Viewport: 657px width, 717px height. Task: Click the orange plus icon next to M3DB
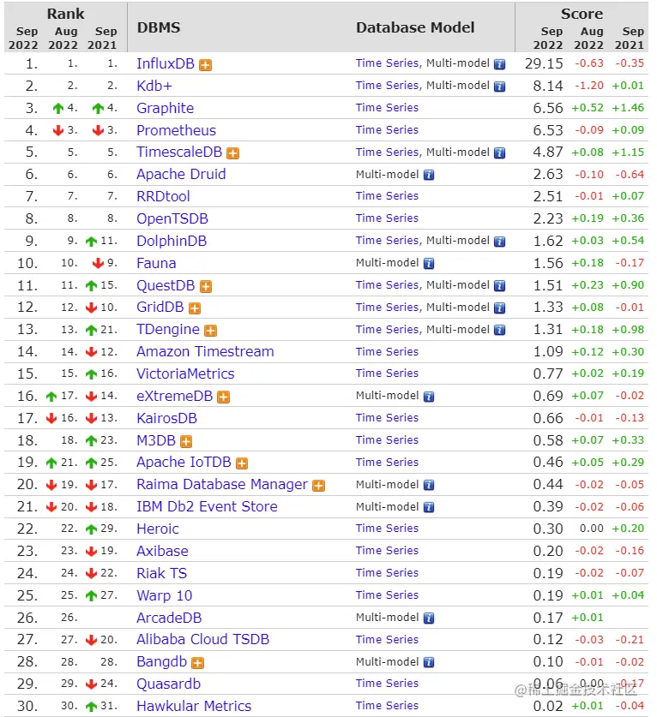186,441
